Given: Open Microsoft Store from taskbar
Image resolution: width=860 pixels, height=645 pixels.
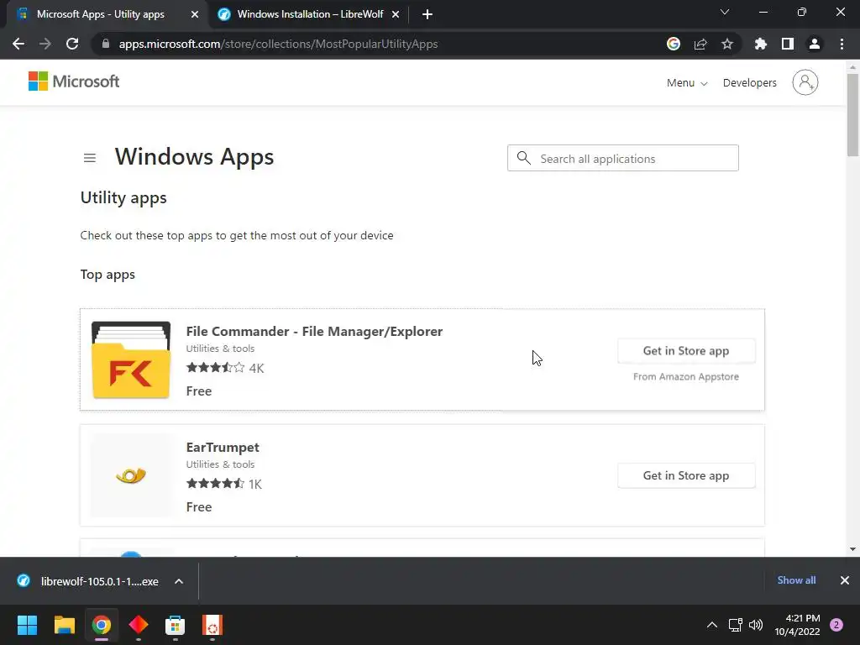Looking at the screenshot, I should tap(175, 625).
